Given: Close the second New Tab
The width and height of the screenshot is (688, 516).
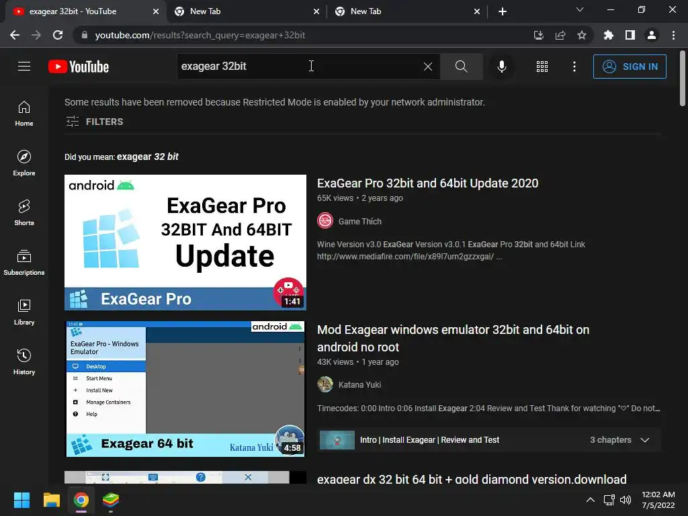Looking at the screenshot, I should point(477,12).
